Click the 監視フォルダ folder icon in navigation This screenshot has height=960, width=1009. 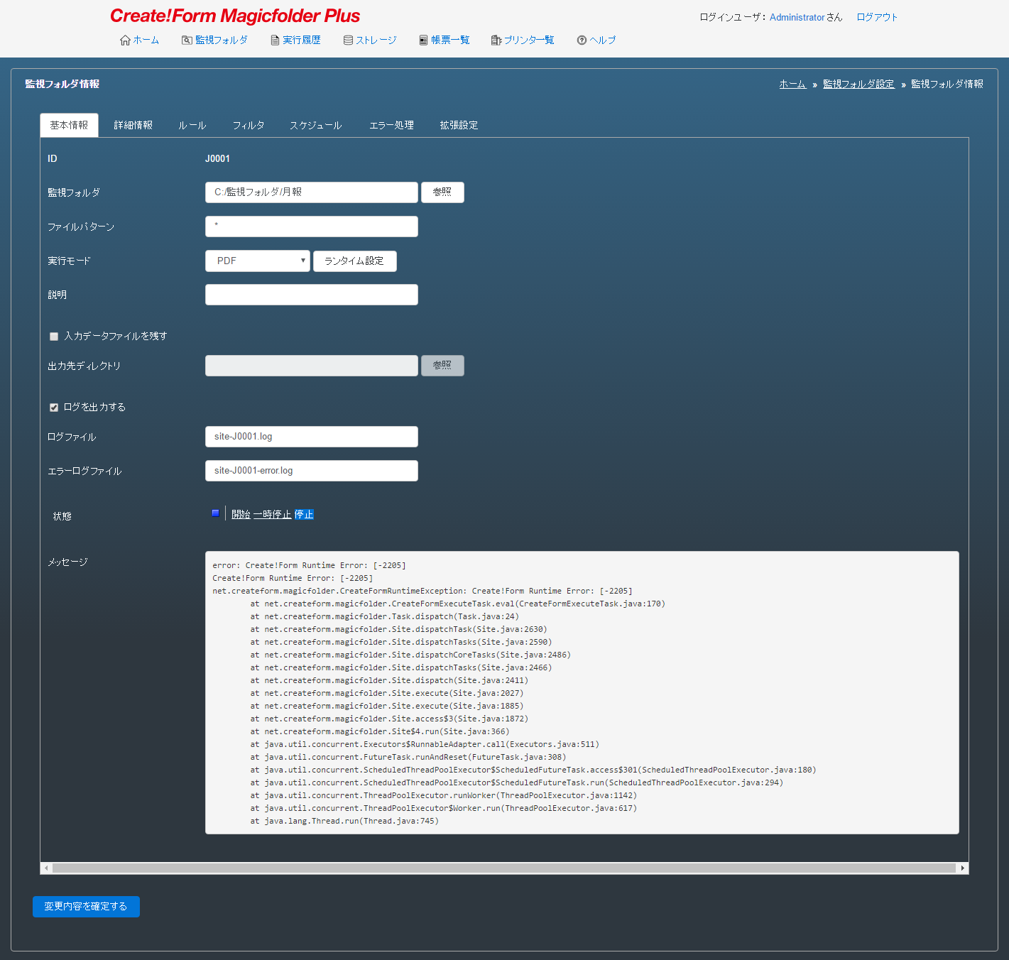coord(187,40)
